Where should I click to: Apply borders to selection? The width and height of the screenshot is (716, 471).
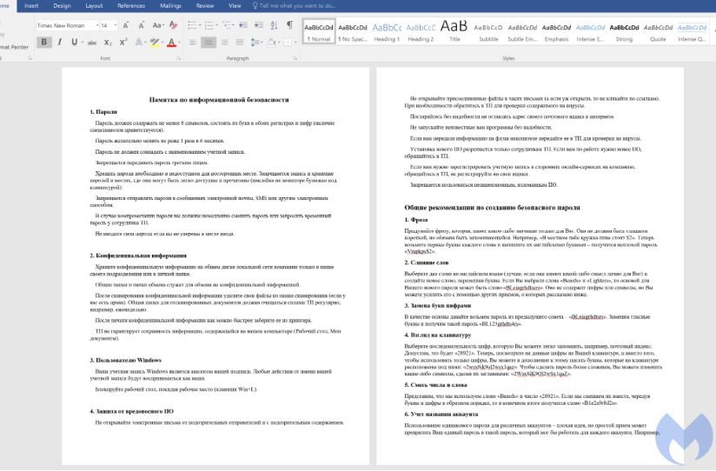[288, 43]
